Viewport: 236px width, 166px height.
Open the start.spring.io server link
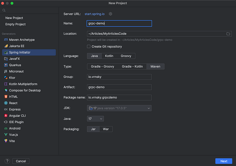click(x=95, y=14)
